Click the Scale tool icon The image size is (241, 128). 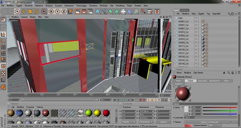(x=30, y=11)
